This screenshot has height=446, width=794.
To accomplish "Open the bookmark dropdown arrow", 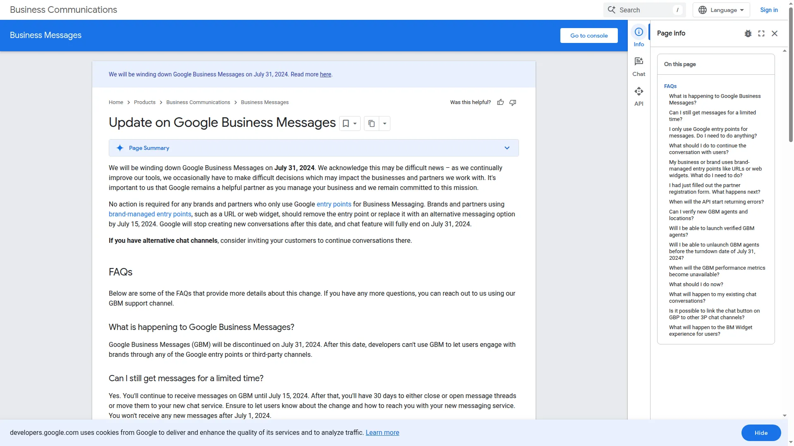I will [x=355, y=123].
